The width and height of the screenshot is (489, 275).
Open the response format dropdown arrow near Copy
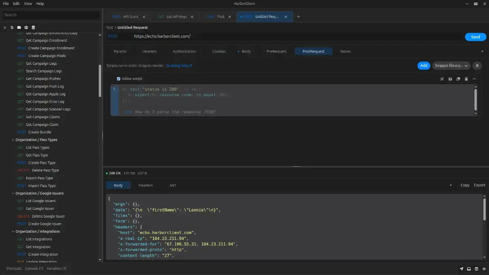[x=451, y=185]
